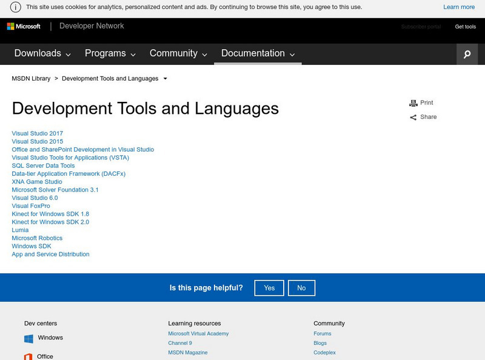Click the Microsoft logo

coord(24,26)
